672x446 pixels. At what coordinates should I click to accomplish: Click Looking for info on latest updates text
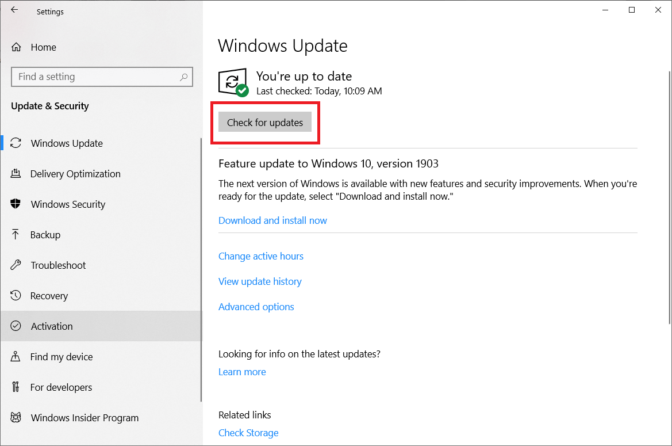[x=299, y=354]
